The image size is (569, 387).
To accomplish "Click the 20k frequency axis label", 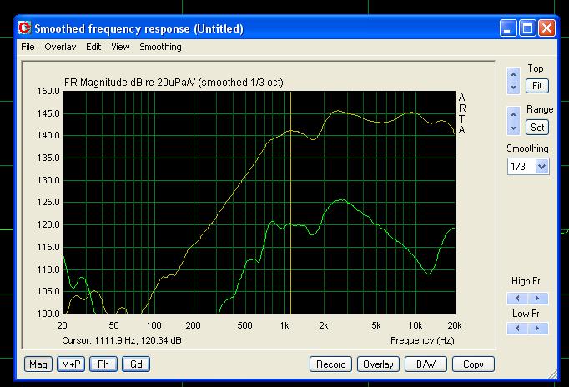I will point(455,325).
